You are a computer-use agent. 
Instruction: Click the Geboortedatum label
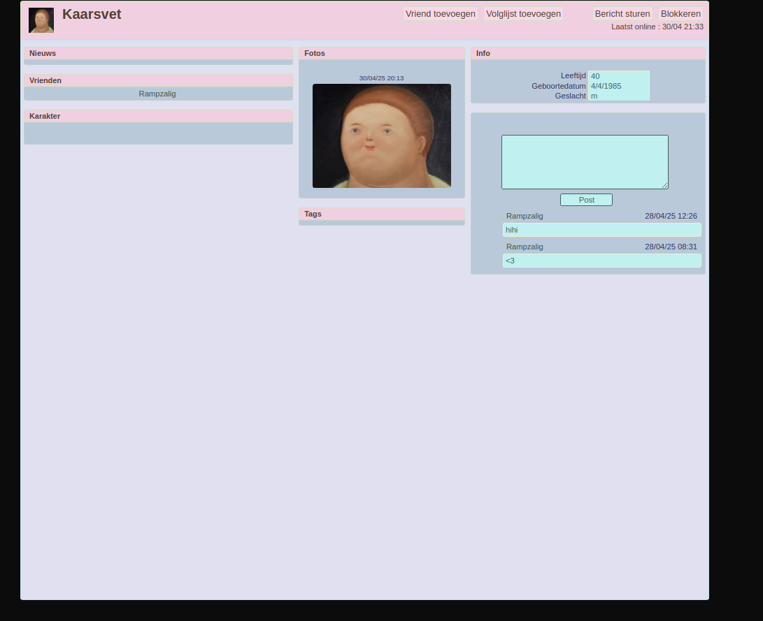click(x=559, y=86)
